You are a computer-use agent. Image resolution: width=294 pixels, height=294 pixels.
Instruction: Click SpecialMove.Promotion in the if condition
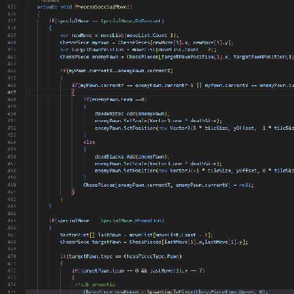coord(131,220)
